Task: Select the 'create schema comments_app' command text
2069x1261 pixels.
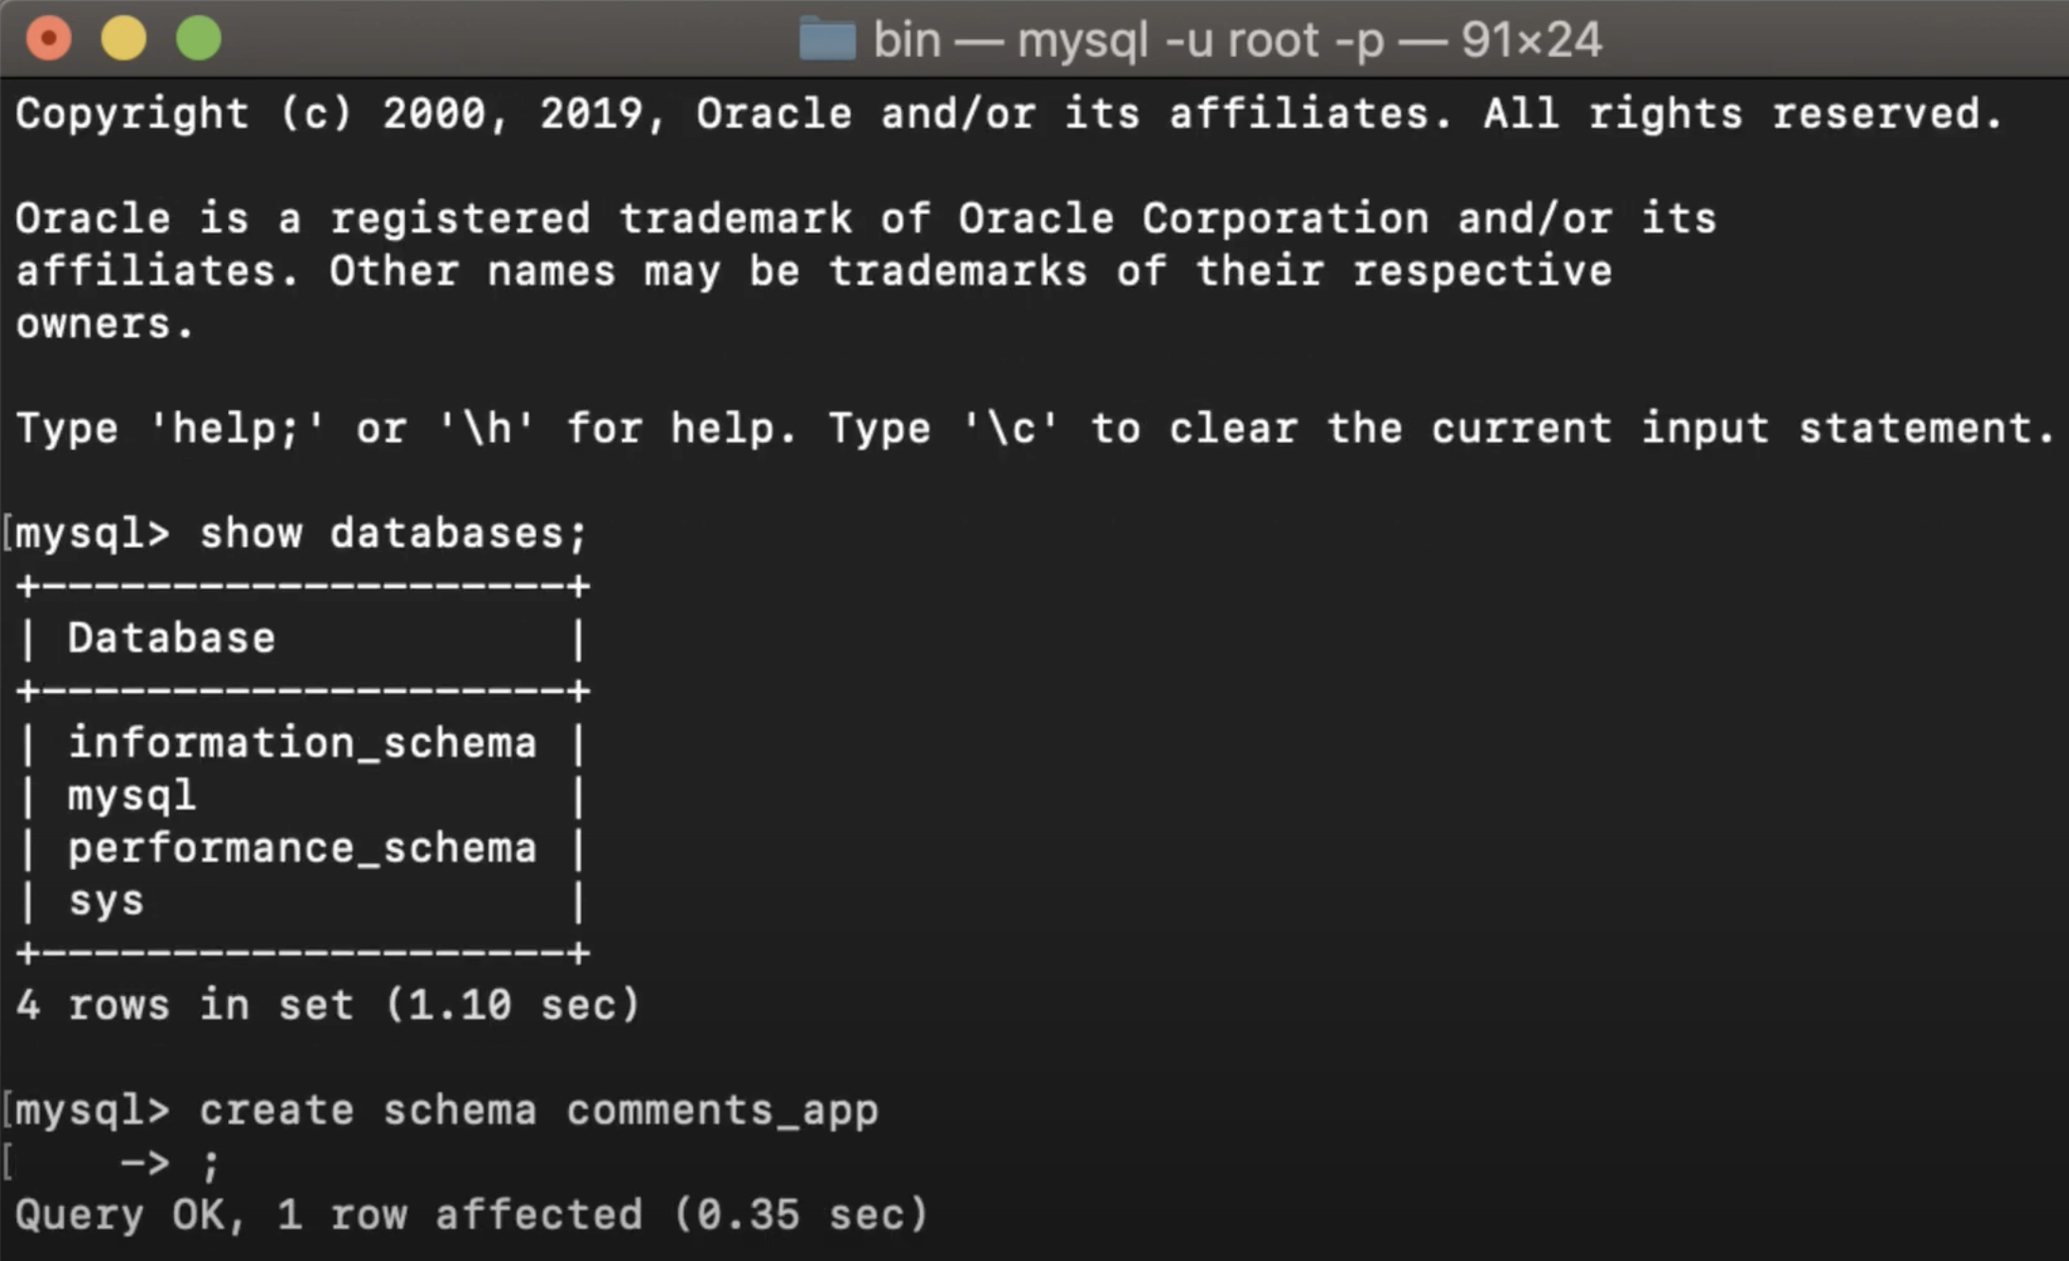Action: click(x=538, y=1108)
